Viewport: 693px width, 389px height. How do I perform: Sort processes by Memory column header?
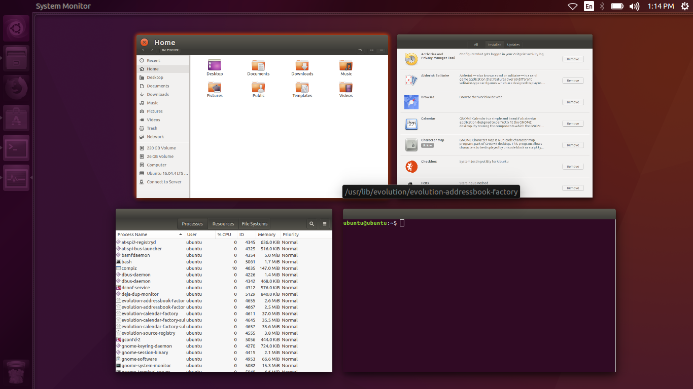click(x=268, y=235)
